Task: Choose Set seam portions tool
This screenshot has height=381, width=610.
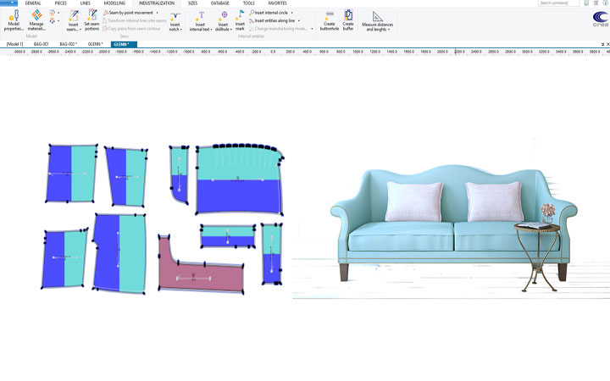Action: click(91, 19)
